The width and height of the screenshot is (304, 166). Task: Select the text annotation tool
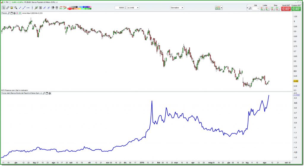40,8
